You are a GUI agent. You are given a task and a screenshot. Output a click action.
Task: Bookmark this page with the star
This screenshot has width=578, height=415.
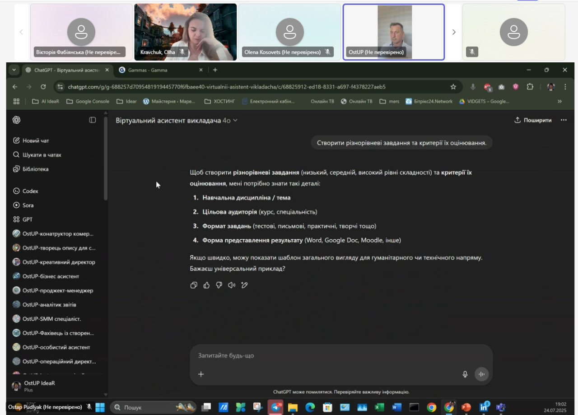tap(453, 87)
